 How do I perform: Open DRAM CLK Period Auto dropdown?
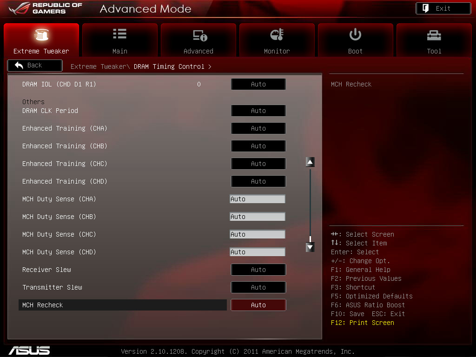coord(258,111)
